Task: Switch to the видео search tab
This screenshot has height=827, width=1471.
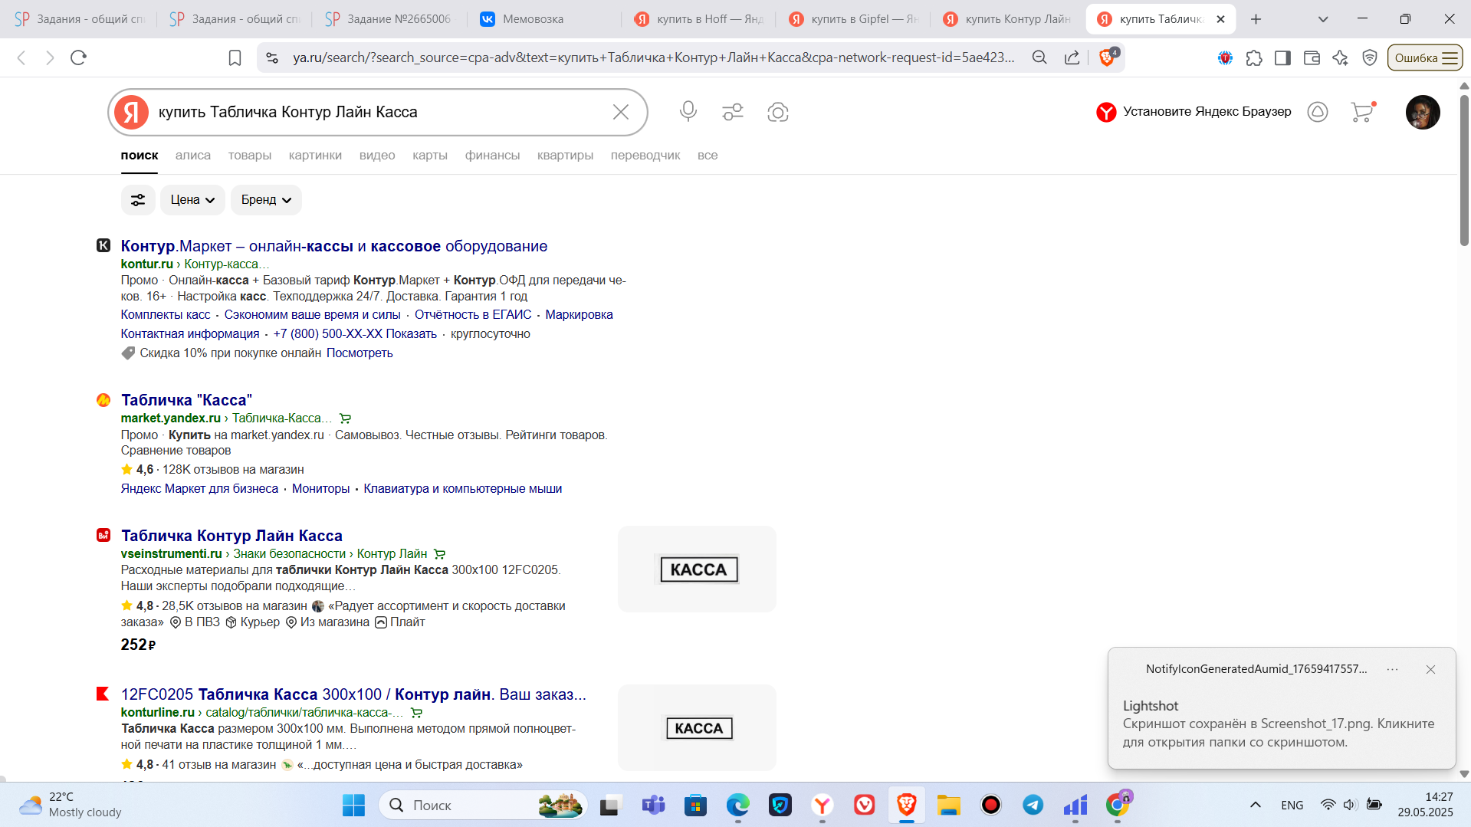Action: (377, 156)
